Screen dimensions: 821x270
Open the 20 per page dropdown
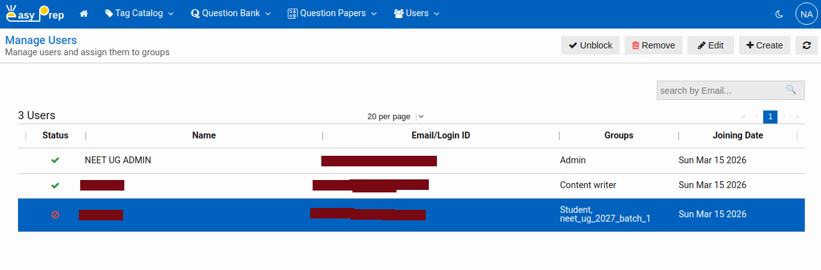[x=395, y=116]
